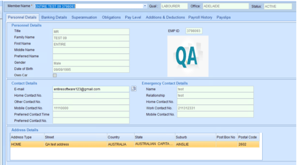Click the Qual field showing LABOURER
298x165 pixels.
[x=174, y=6]
